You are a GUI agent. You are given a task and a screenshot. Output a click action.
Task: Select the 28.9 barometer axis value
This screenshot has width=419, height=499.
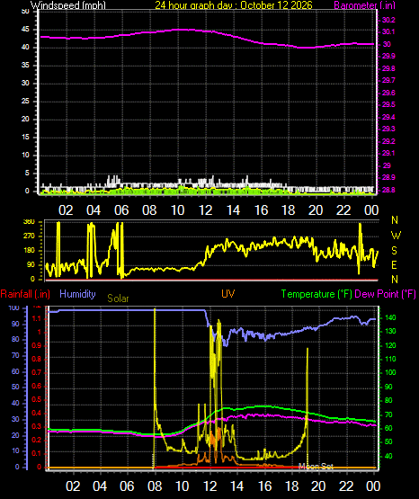[x=388, y=177]
